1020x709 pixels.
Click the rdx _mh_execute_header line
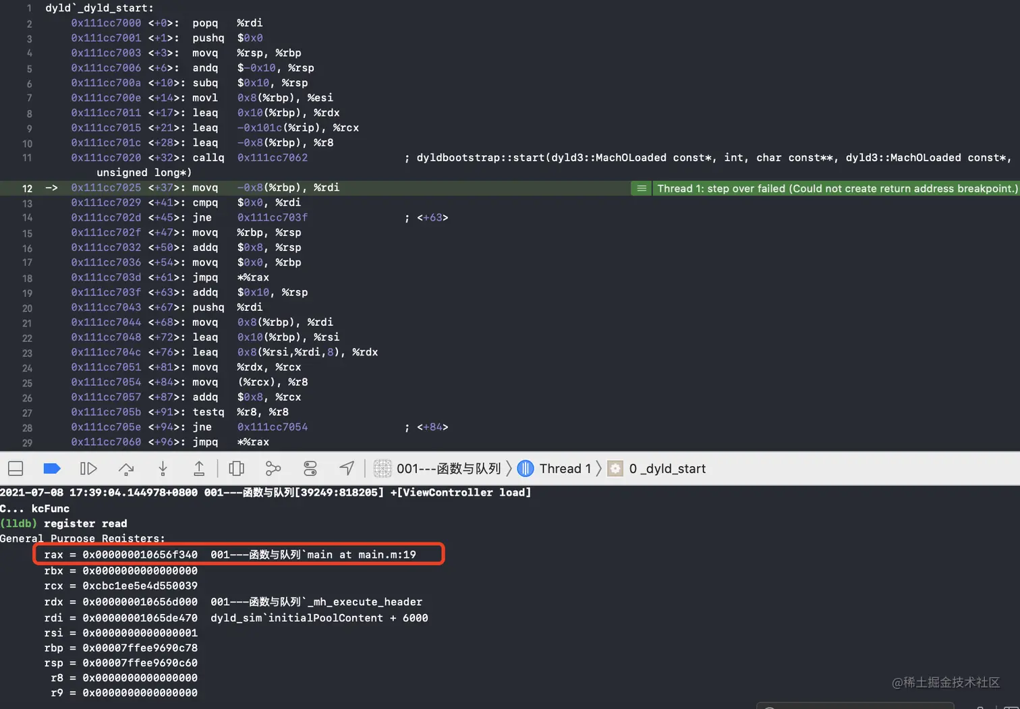point(233,602)
